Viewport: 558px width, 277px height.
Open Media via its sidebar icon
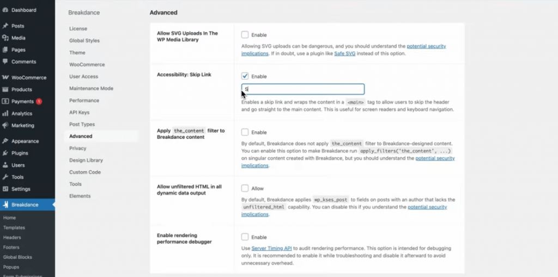(5, 38)
